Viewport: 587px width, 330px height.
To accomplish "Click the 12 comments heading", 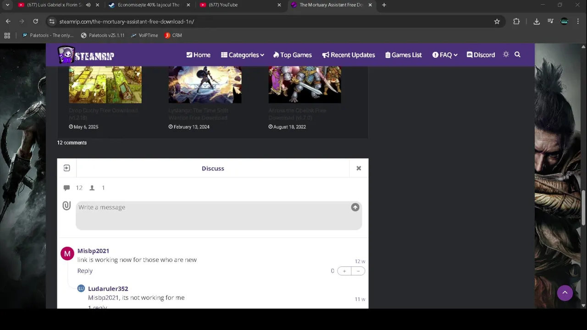I will coord(72,143).
